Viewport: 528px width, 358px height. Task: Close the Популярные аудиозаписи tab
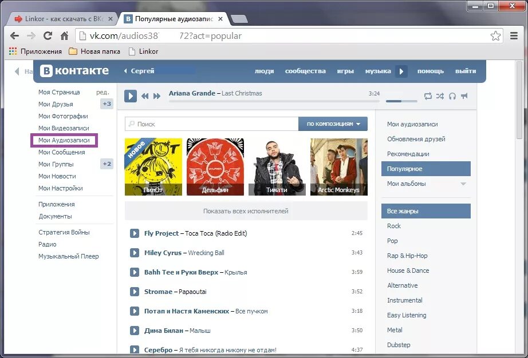[x=220, y=19]
